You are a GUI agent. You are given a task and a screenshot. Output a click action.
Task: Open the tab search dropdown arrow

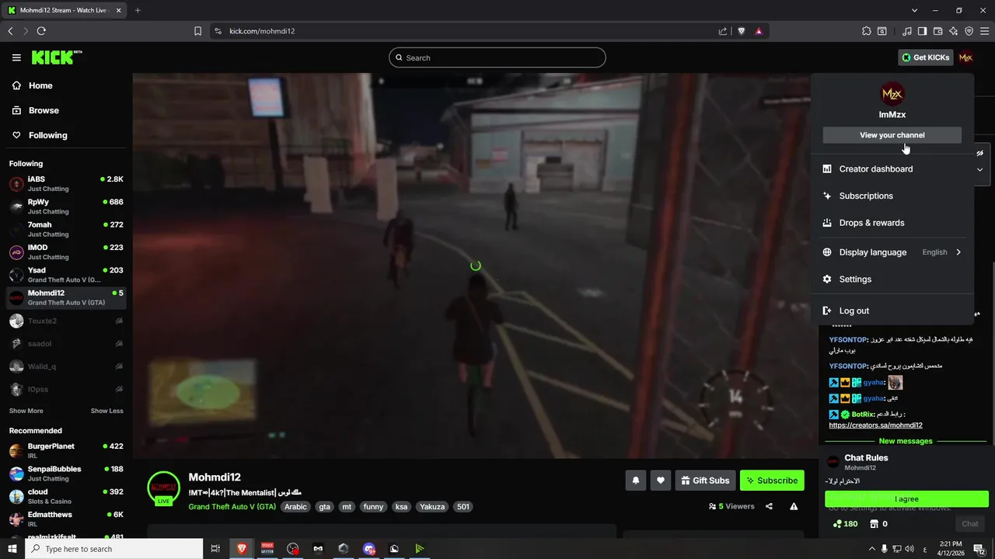point(914,10)
